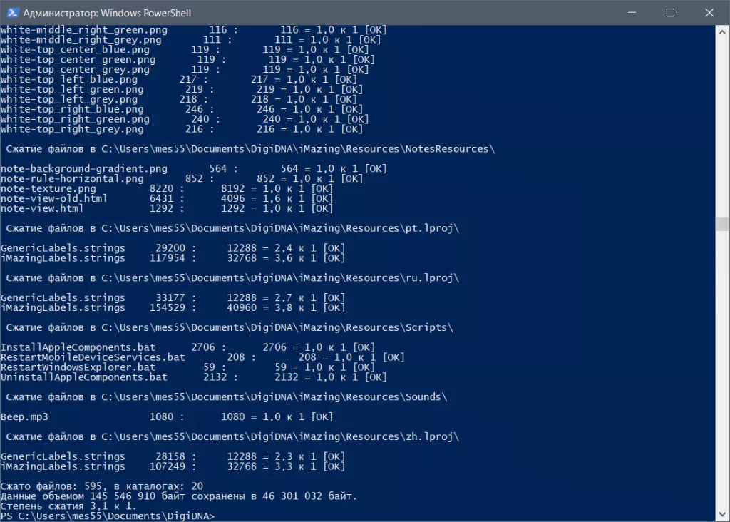Click the pt.lproj path line
This screenshot has width=730, height=522.
point(232,229)
